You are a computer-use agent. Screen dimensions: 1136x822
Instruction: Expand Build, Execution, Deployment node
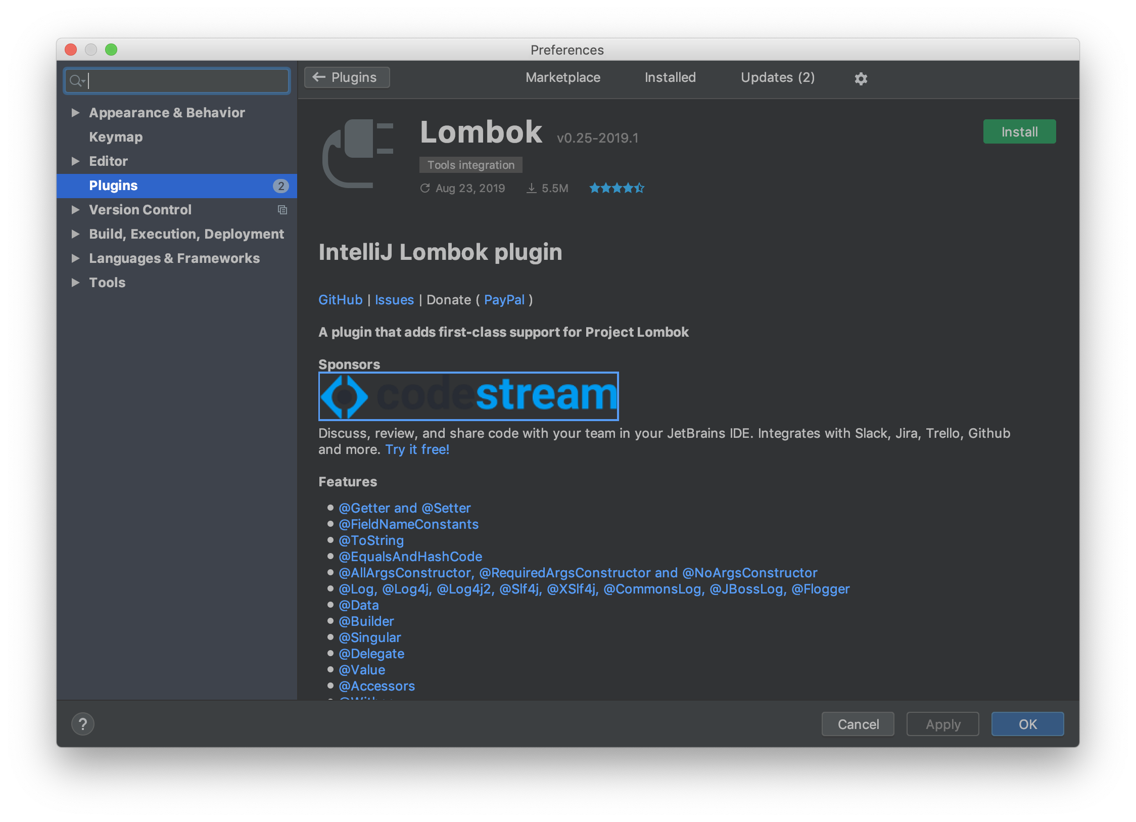tap(76, 234)
